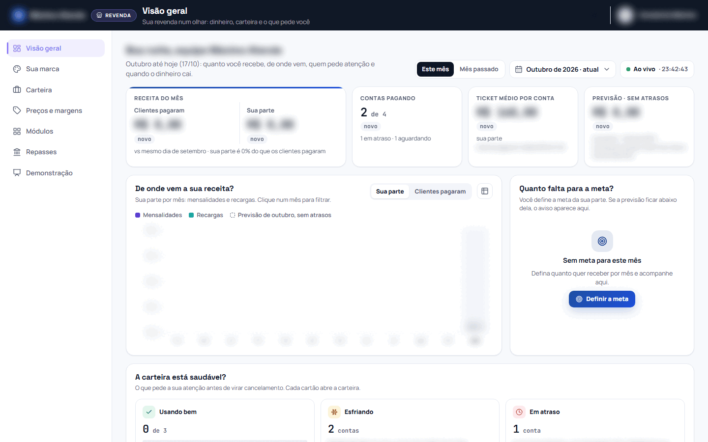Click the snowflake icon on Esfriando card

click(x=334, y=412)
